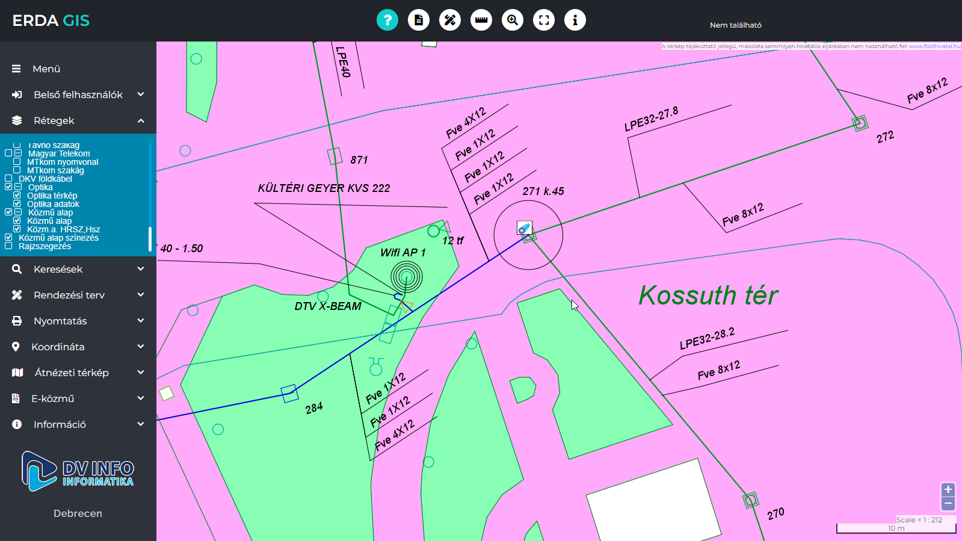Screen dimensions: 962x541
Task: Collapse the Rétegek panel chevron
Action: 141,120
